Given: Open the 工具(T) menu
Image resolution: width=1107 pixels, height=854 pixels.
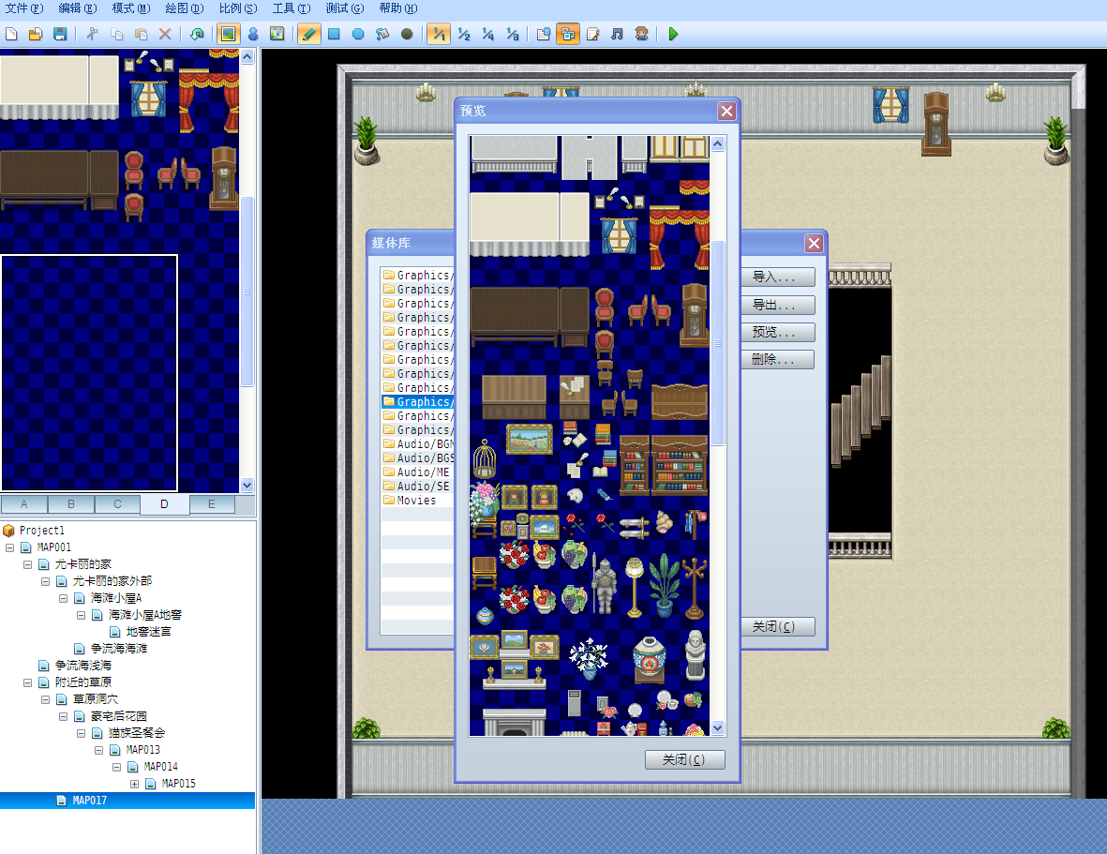Looking at the screenshot, I should coord(292,8).
